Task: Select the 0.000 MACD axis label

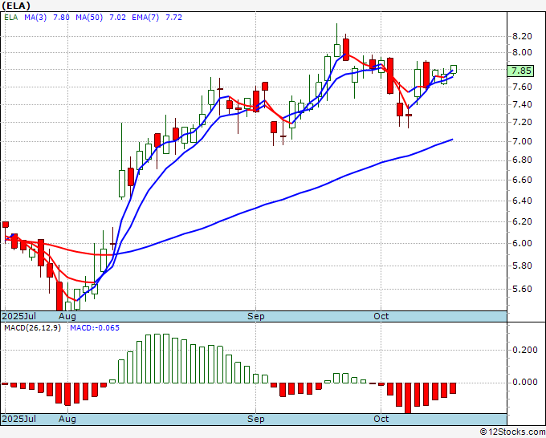Action: click(525, 383)
